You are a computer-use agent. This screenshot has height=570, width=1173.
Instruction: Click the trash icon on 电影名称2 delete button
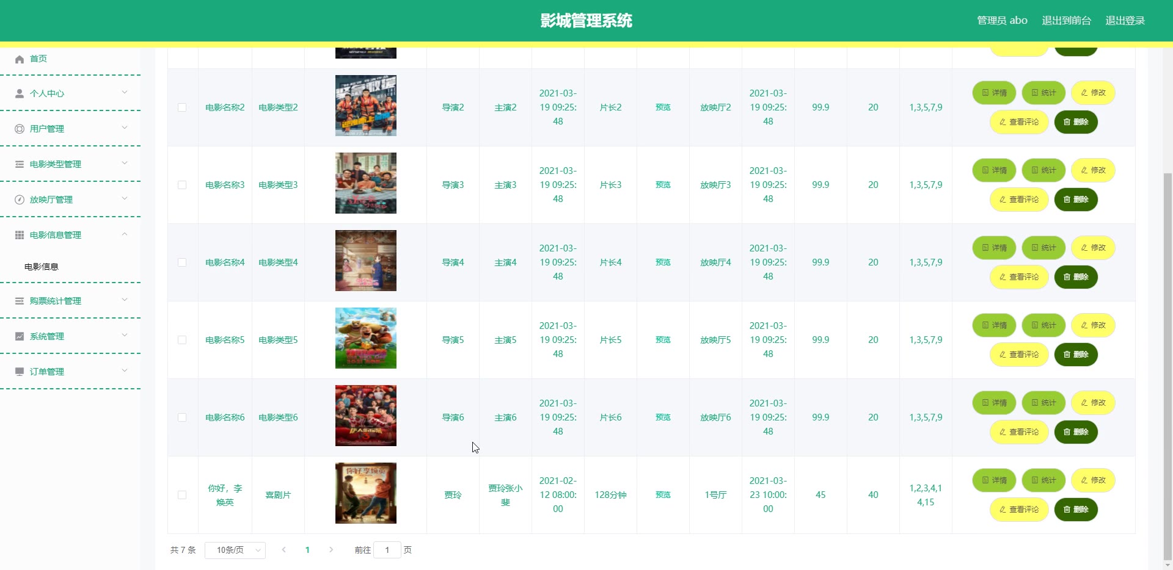pos(1067,122)
